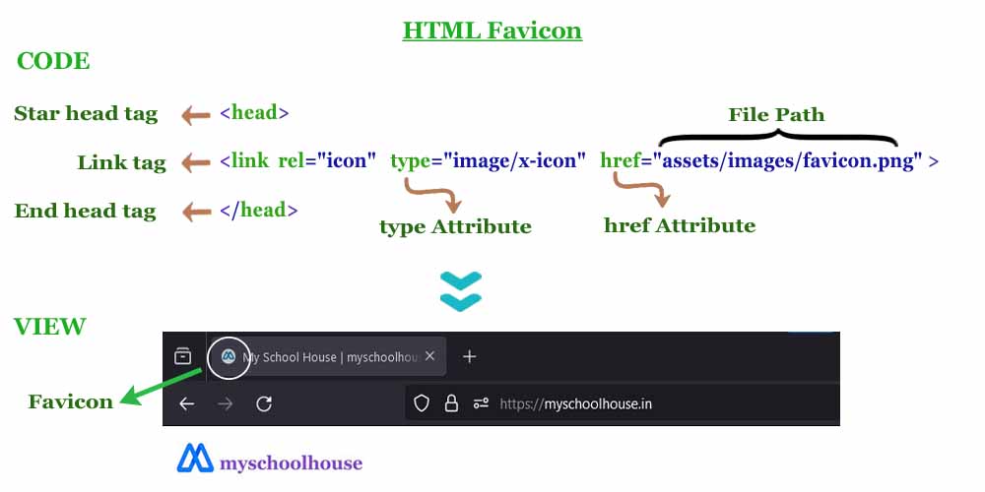Click the padlock site security icon

click(x=451, y=403)
